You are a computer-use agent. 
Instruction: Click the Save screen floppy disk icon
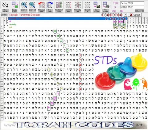click(x=97, y=5)
